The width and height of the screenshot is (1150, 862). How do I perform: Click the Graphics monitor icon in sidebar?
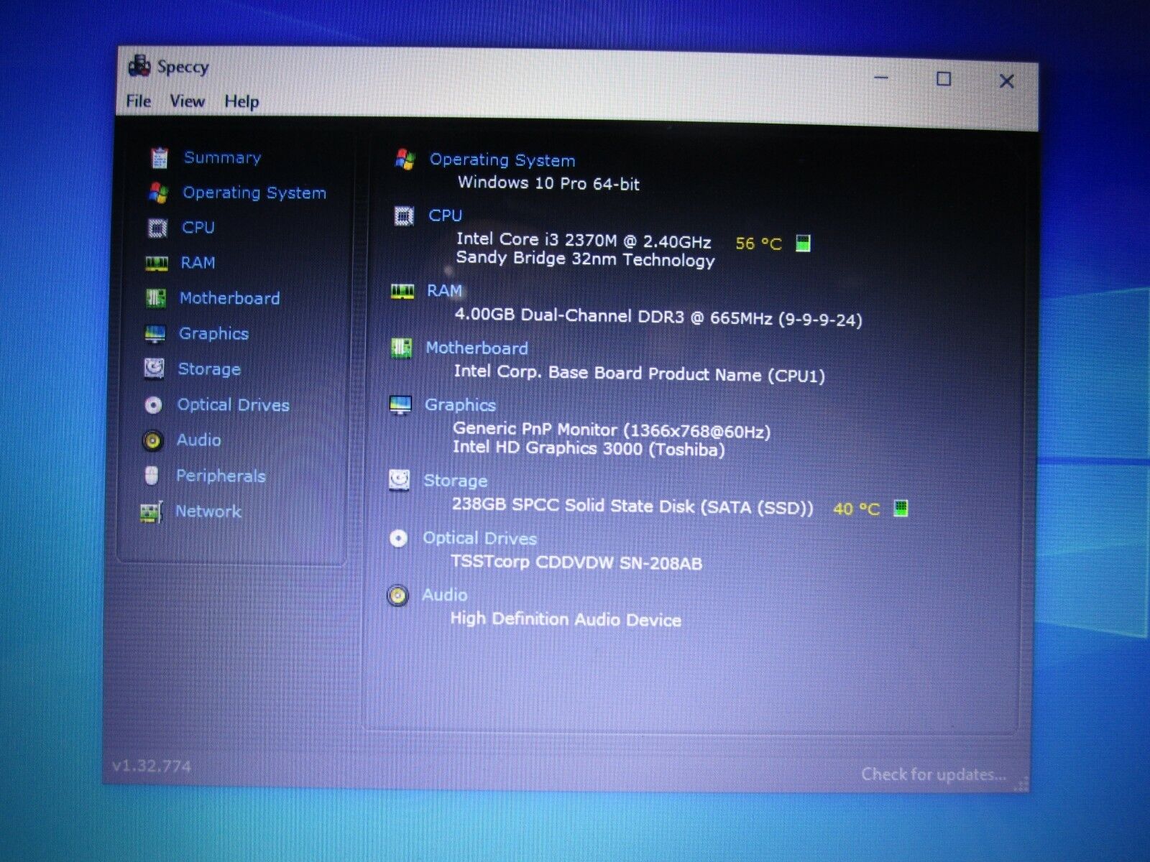pos(155,334)
